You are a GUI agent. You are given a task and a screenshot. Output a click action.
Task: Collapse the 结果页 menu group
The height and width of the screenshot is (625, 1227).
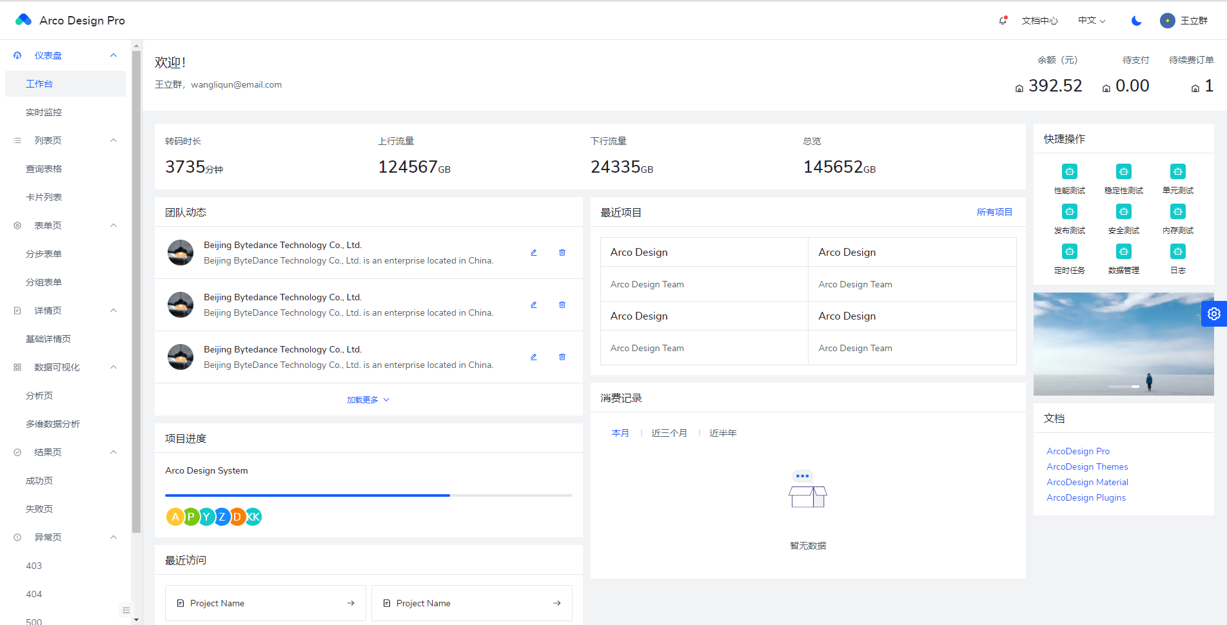(x=65, y=452)
